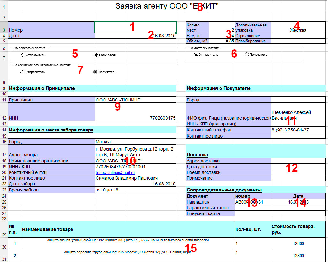Image resolution: width=328 pixels, height=262 pixels.
Task: Choose Отправитель under За доставку платит
Action: click(x=196, y=55)
